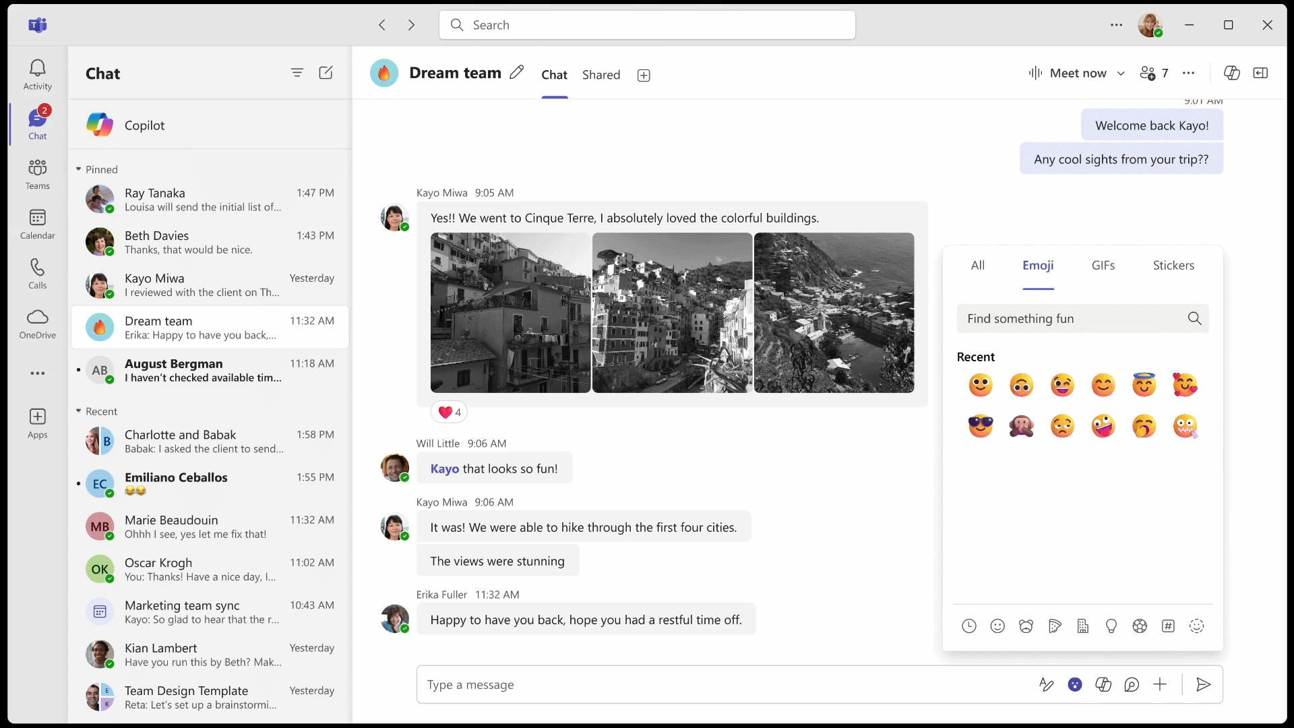The image size is (1294, 728).
Task: Click the filter chat list icon
Action: point(297,72)
